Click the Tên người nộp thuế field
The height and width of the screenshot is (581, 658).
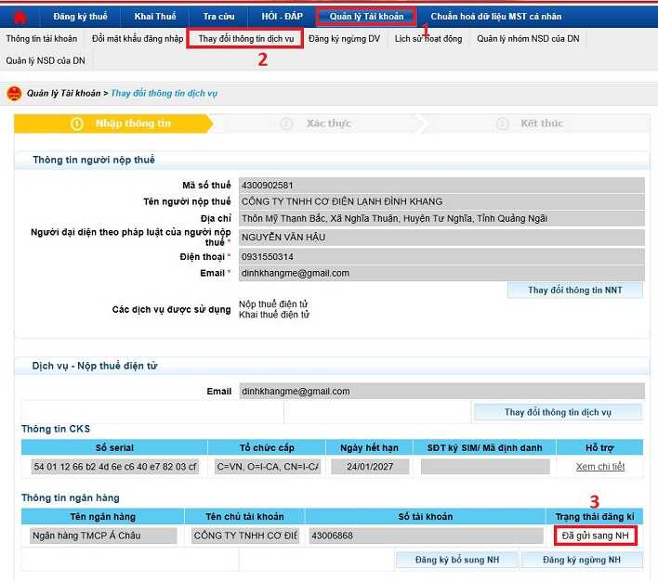441,201
